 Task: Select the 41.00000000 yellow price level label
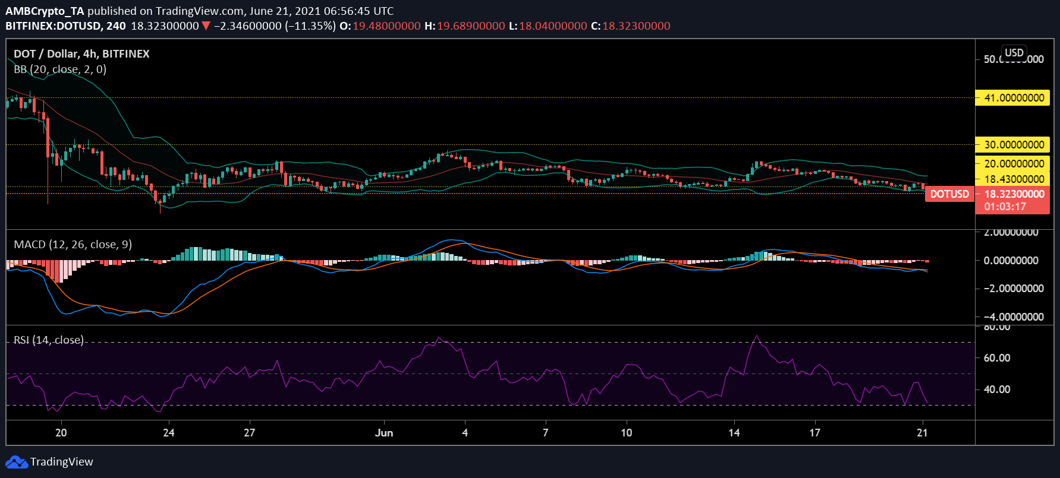point(1012,97)
